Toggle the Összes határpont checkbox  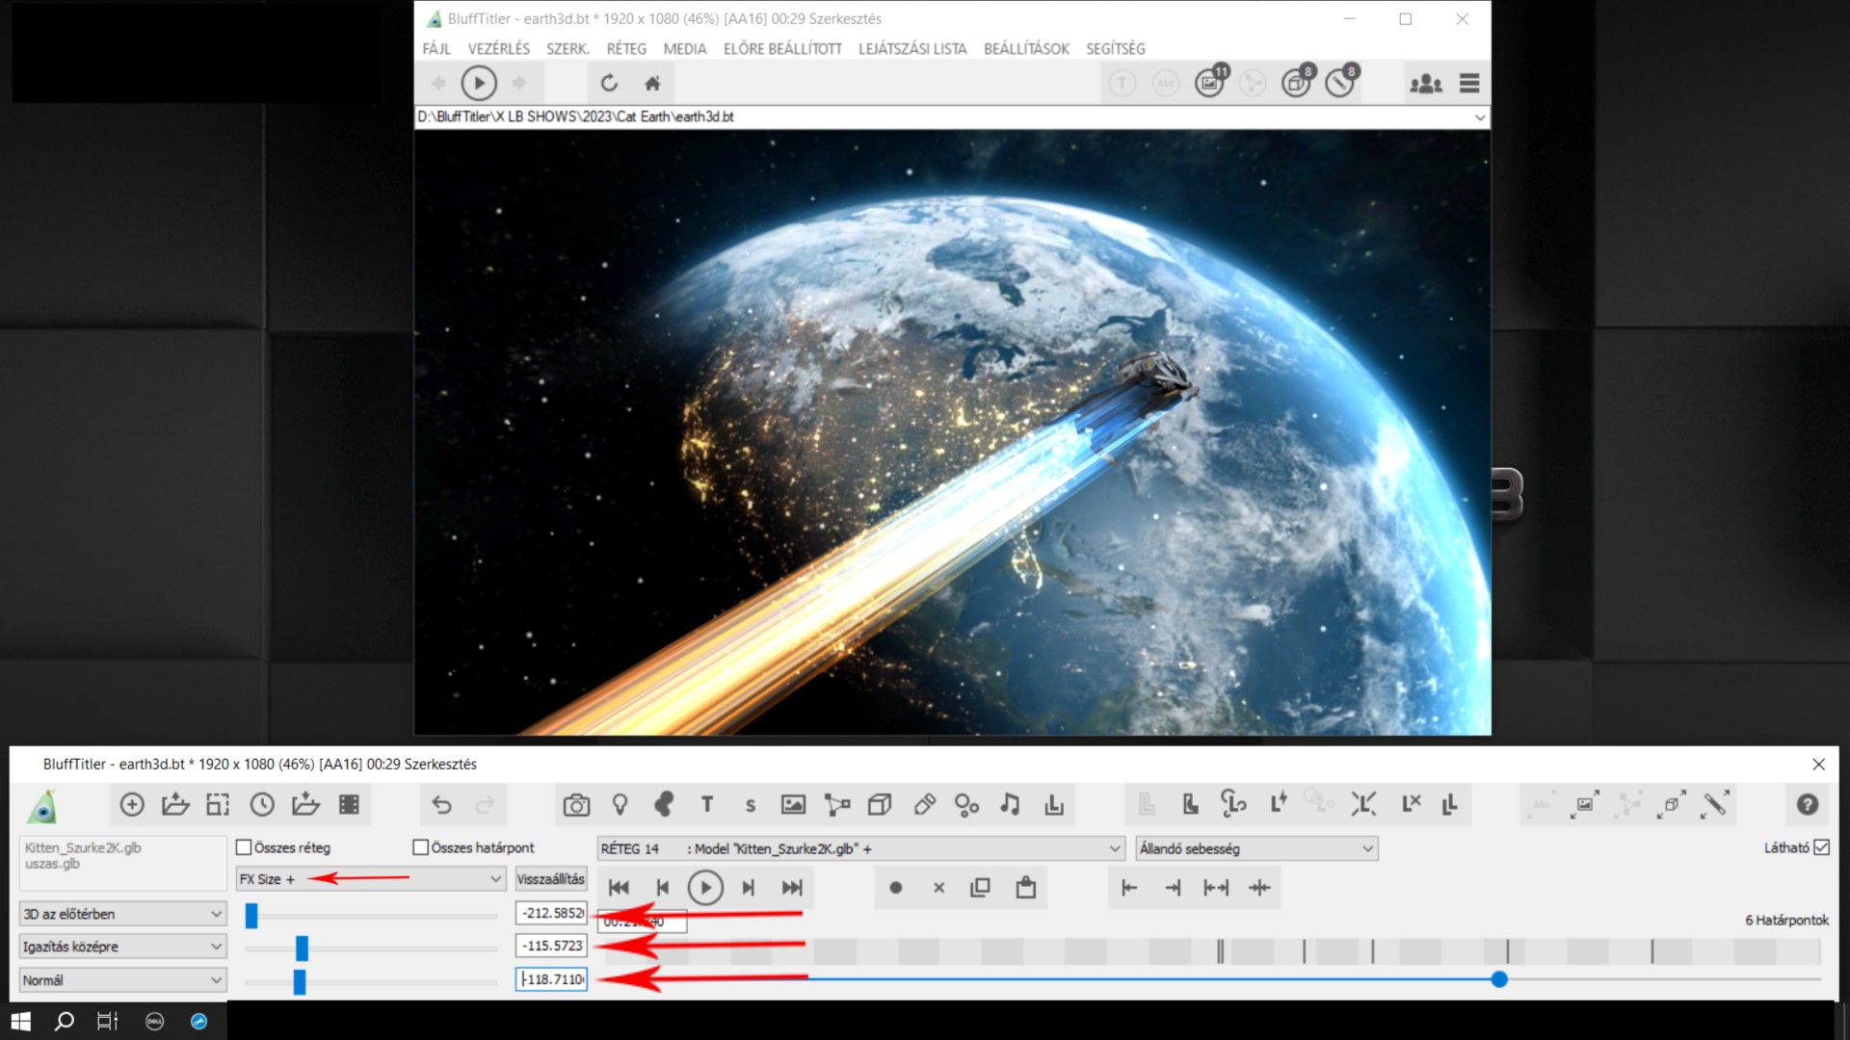[420, 847]
